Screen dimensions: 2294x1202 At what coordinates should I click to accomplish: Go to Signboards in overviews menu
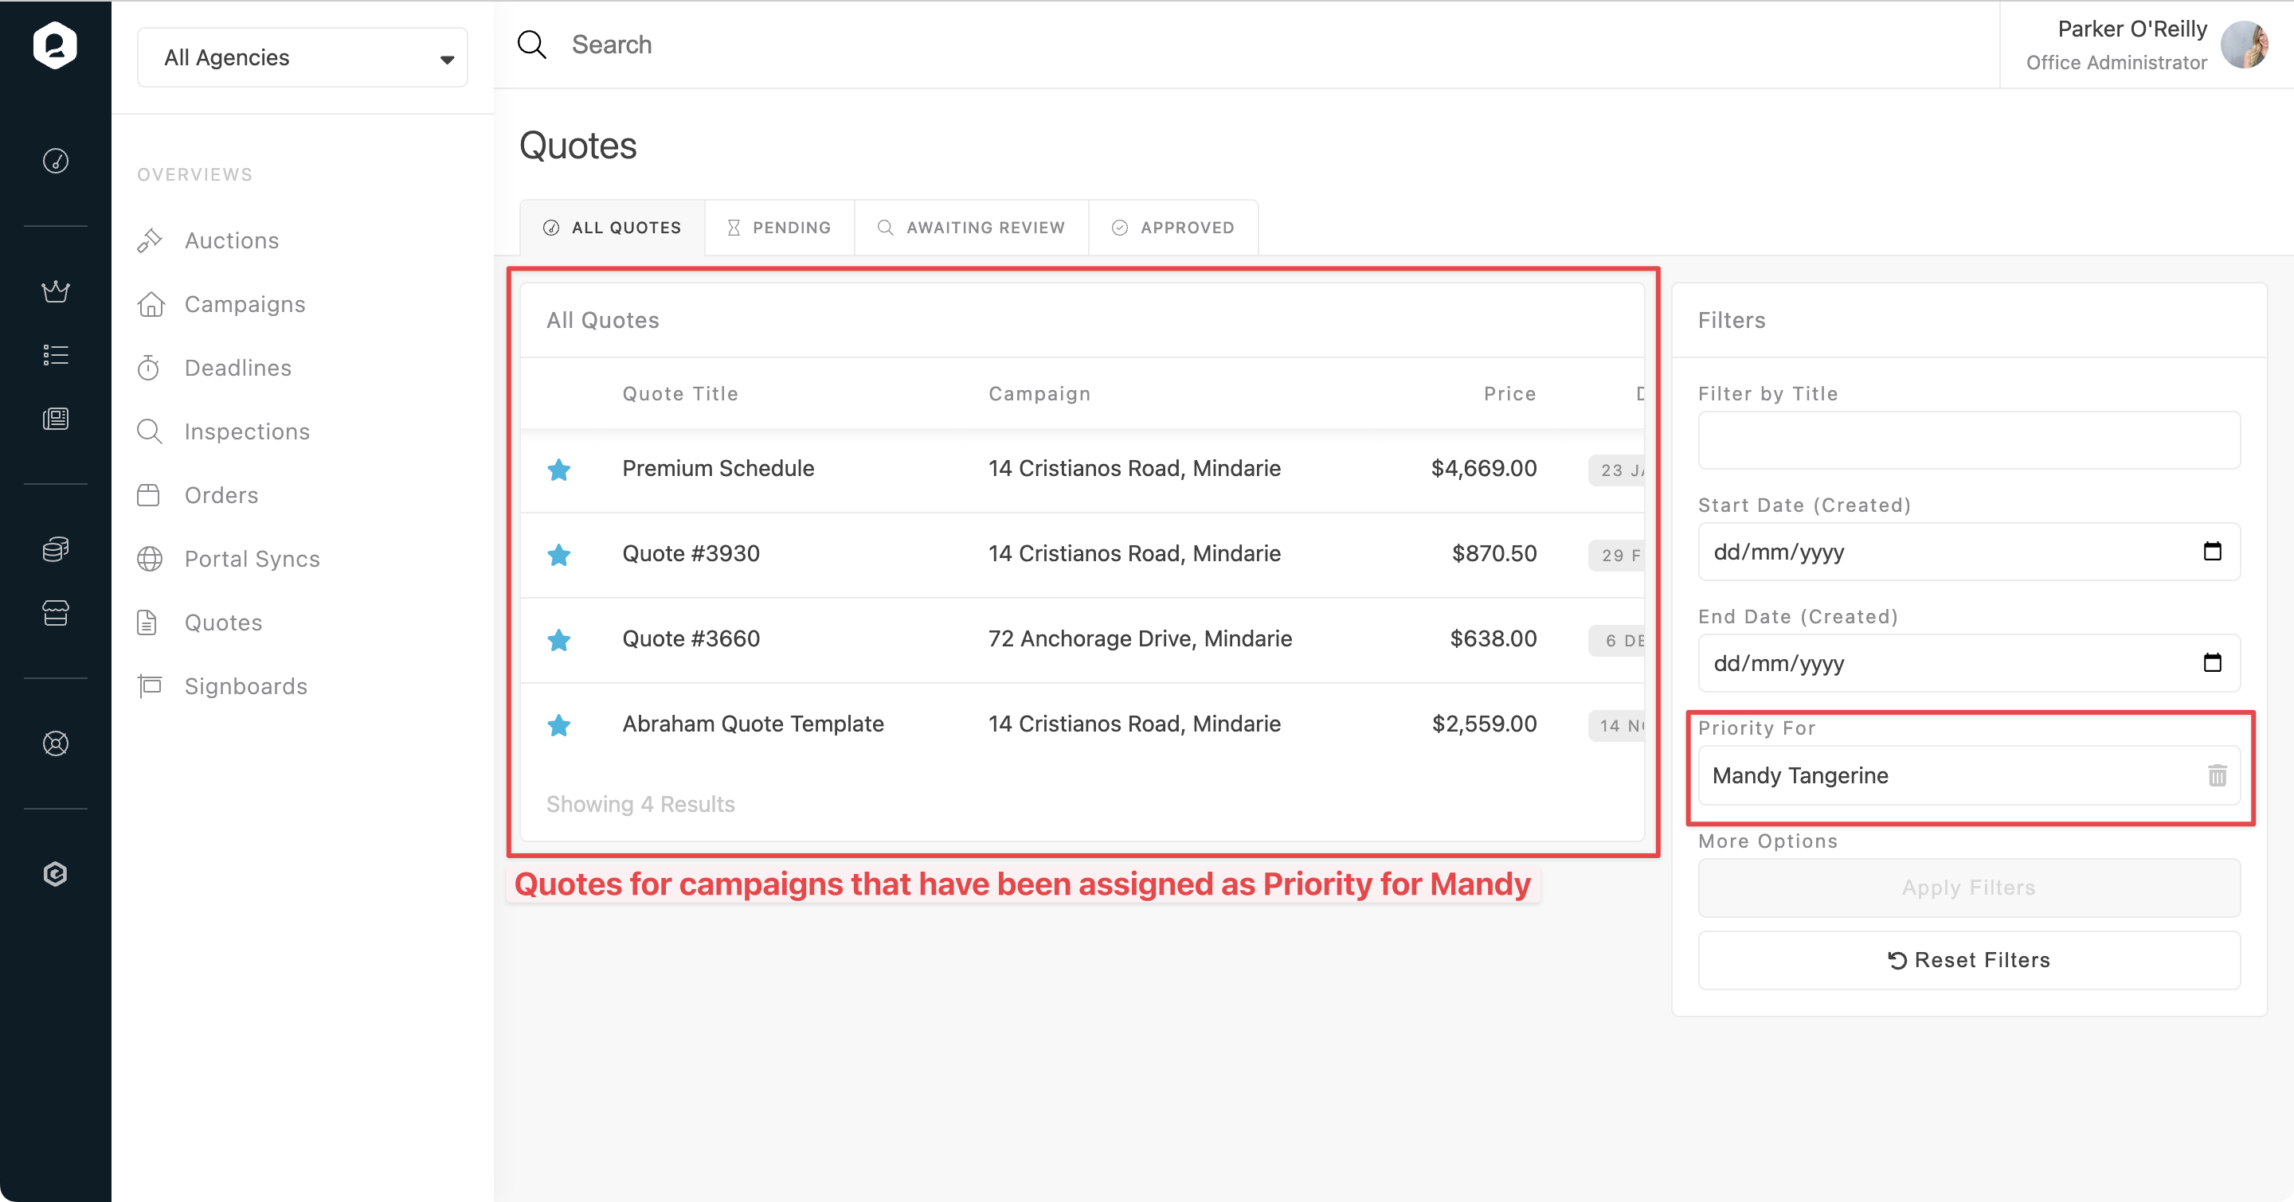[x=246, y=686]
